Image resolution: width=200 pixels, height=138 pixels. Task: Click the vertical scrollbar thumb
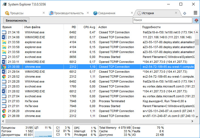[197, 42]
